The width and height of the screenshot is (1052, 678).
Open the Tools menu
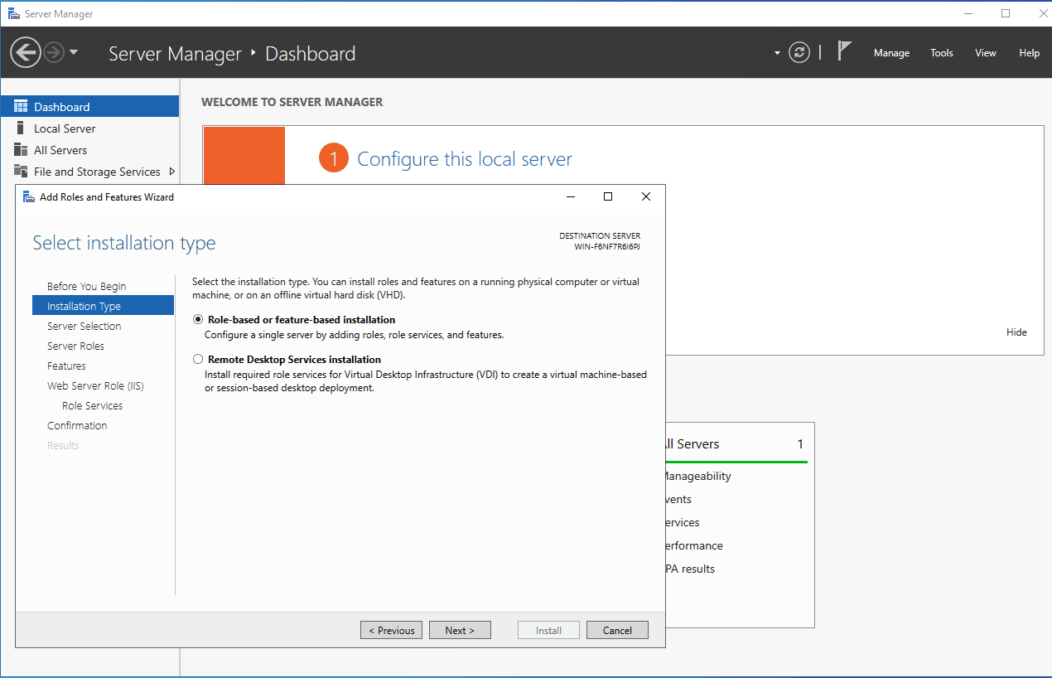click(941, 53)
